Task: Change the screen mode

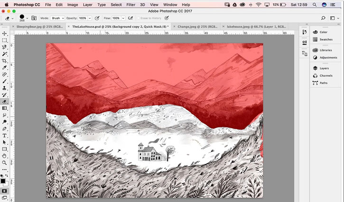Action: point(4,198)
